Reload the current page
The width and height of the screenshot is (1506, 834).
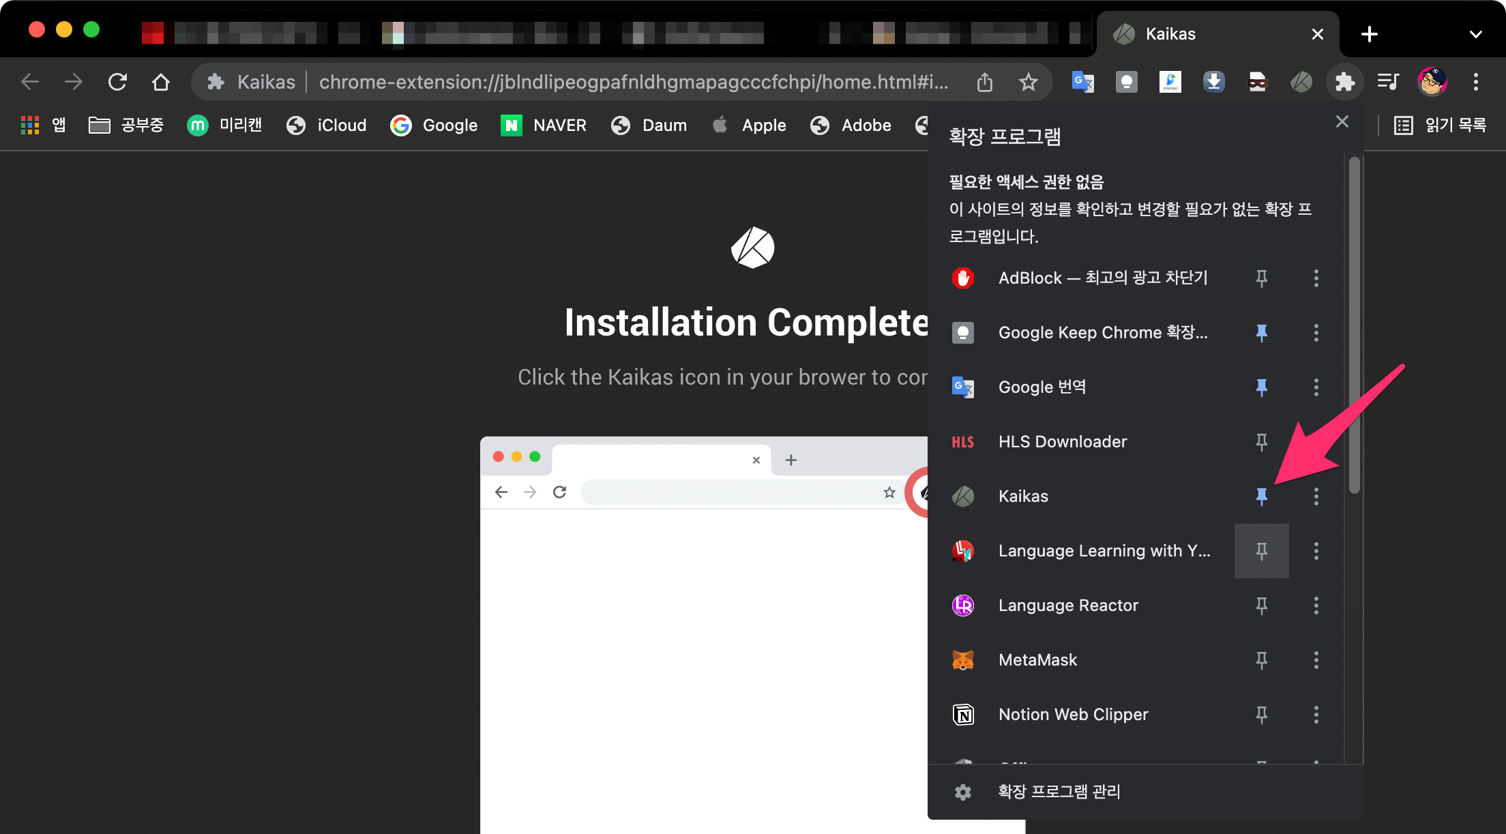coord(117,83)
